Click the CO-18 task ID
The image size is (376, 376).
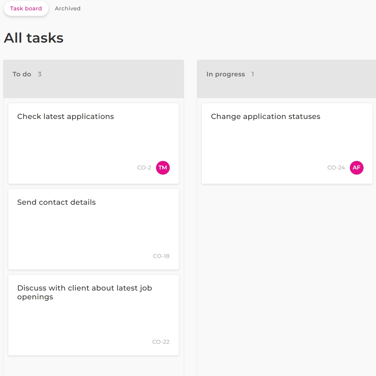[161, 256]
